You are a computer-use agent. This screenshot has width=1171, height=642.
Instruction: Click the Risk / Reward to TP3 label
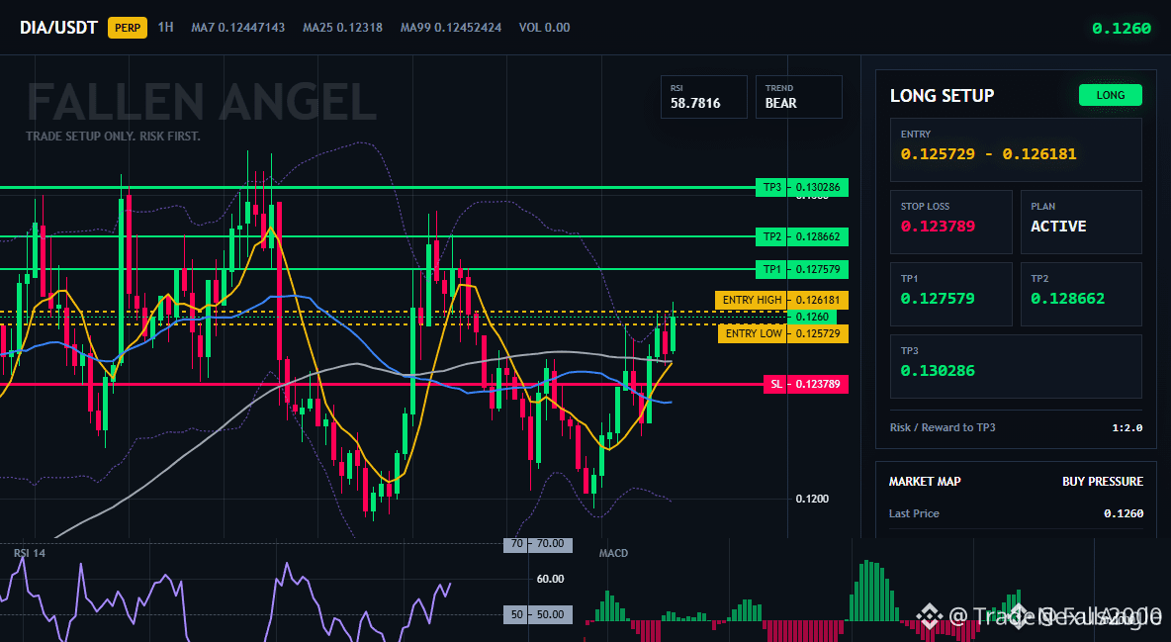point(943,427)
